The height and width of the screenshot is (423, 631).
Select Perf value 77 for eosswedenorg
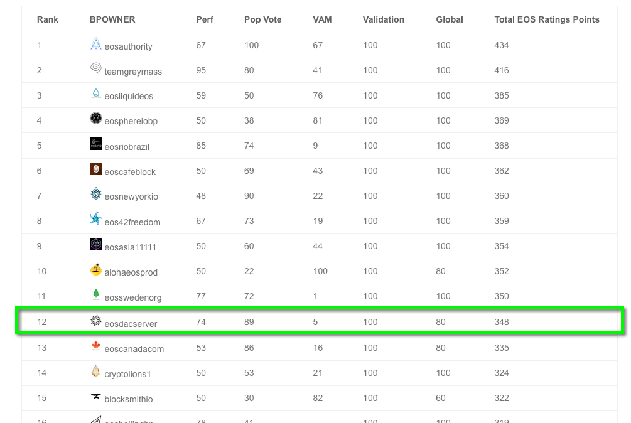[201, 296]
